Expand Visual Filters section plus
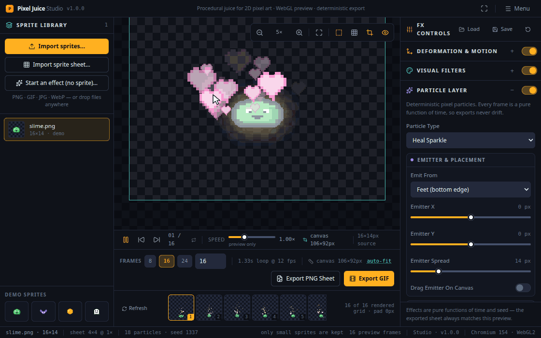 (x=512, y=70)
